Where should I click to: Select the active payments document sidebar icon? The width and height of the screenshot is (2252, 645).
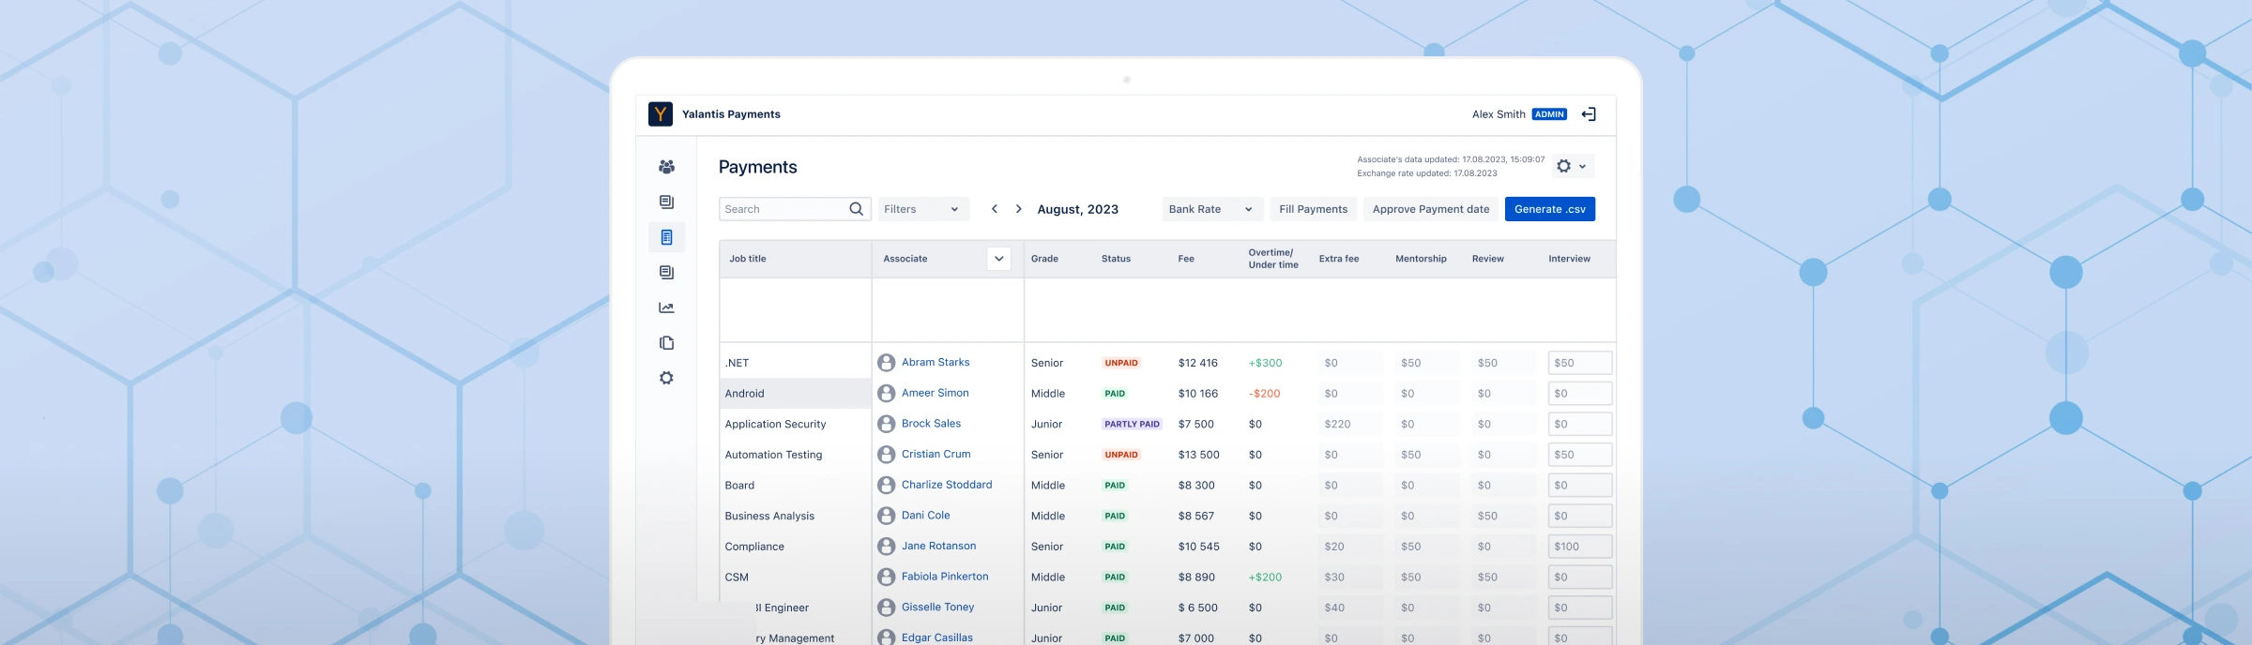666,237
